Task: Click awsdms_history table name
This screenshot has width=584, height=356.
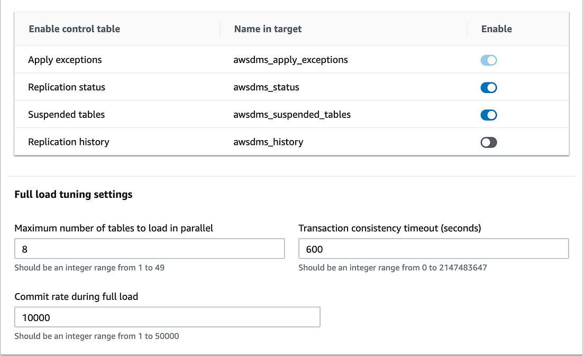Action: pyautogui.click(x=268, y=142)
